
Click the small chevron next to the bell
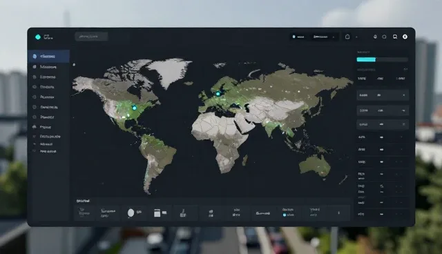coord(356,37)
